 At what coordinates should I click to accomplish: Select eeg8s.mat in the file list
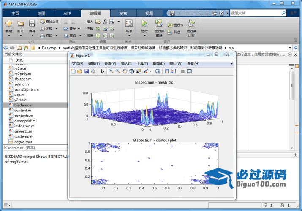(x=35, y=142)
